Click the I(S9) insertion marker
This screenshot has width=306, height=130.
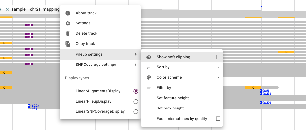click(265, 91)
